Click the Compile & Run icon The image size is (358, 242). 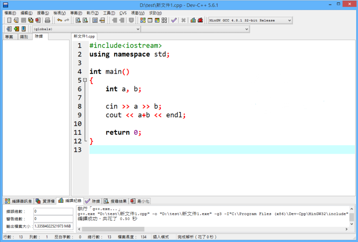[x=157, y=20]
